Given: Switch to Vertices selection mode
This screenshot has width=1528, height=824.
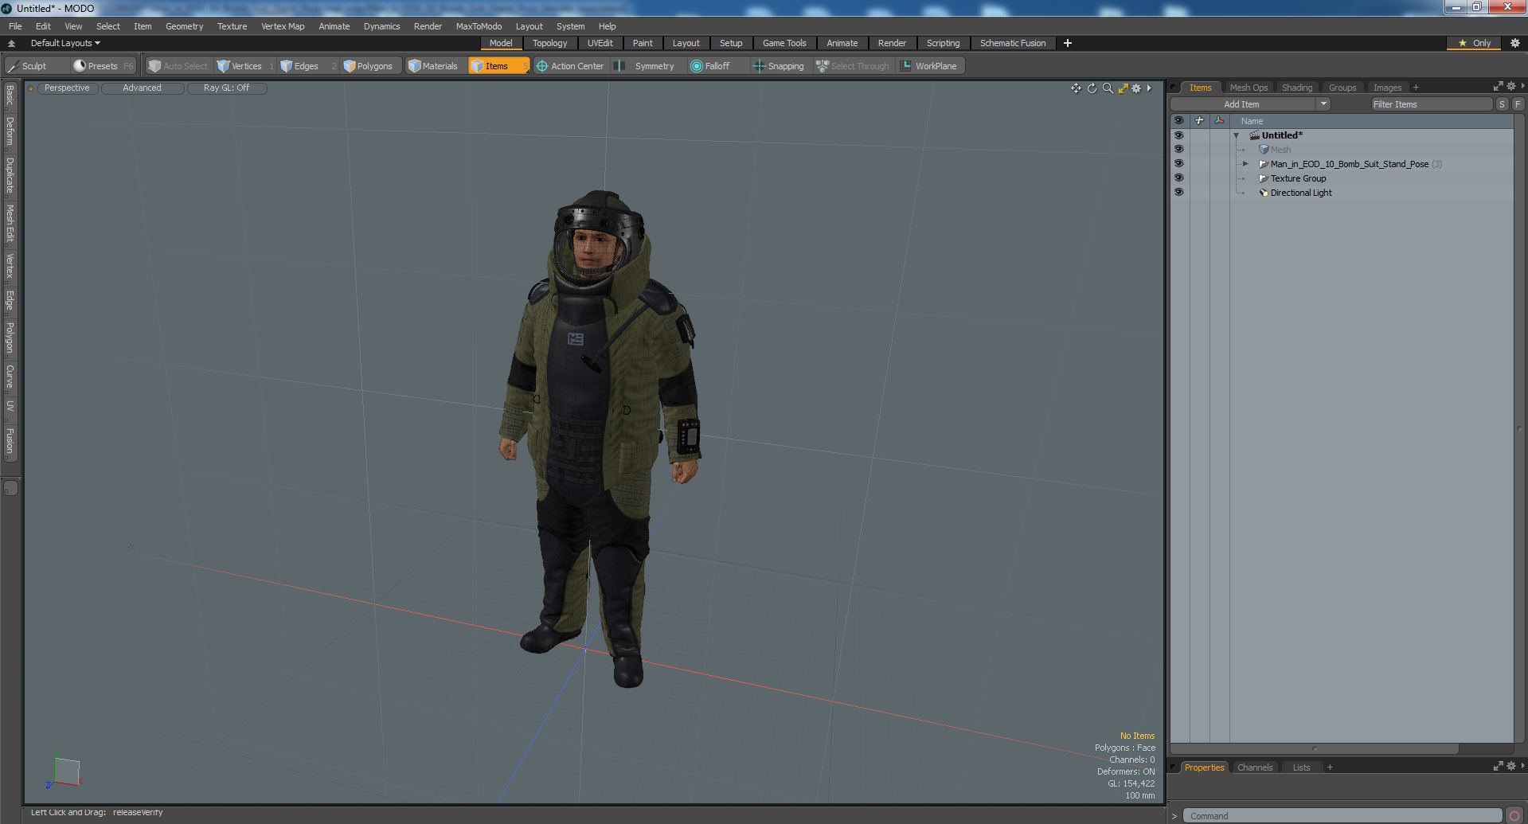Looking at the screenshot, I should click(x=245, y=66).
